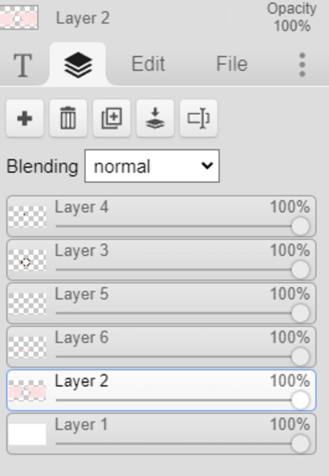Click the Layer 1 white thumbnail

click(x=27, y=434)
